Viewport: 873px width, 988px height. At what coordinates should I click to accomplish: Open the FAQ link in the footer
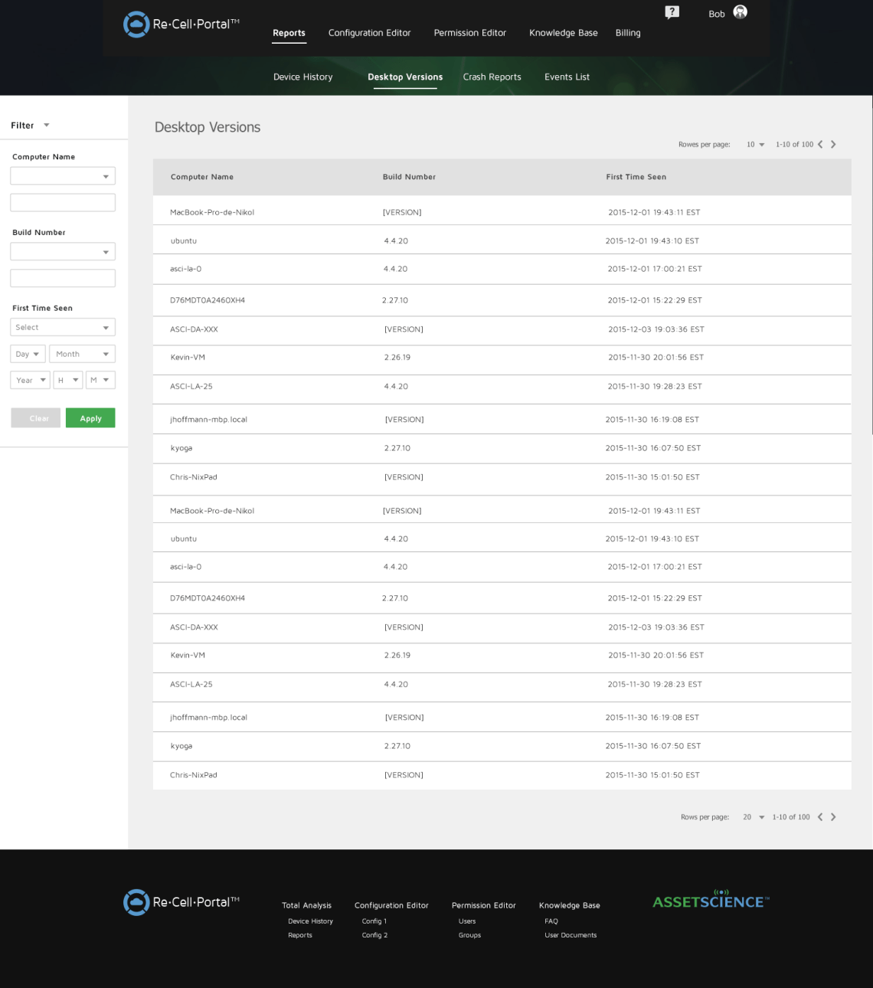[x=551, y=921]
